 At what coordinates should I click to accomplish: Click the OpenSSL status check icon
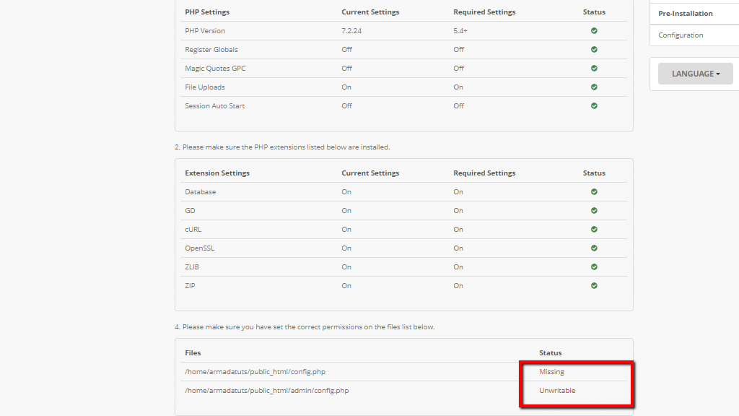tap(594, 248)
